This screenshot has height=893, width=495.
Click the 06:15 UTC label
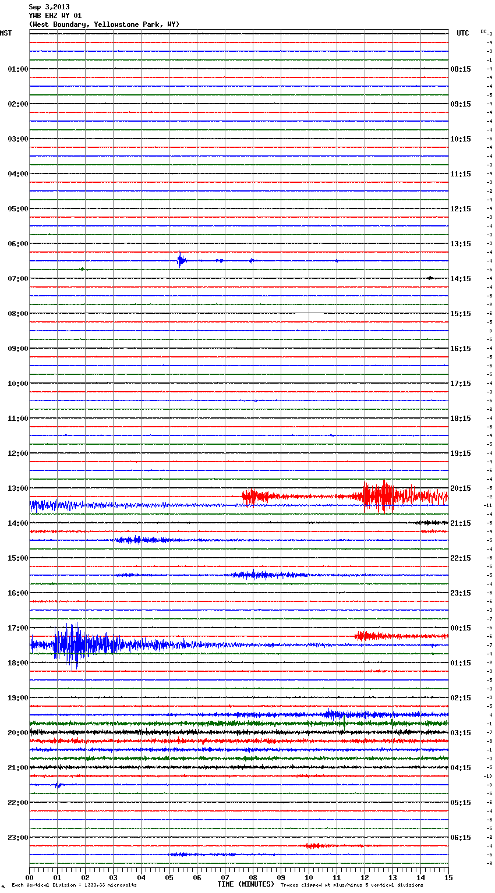461,838
